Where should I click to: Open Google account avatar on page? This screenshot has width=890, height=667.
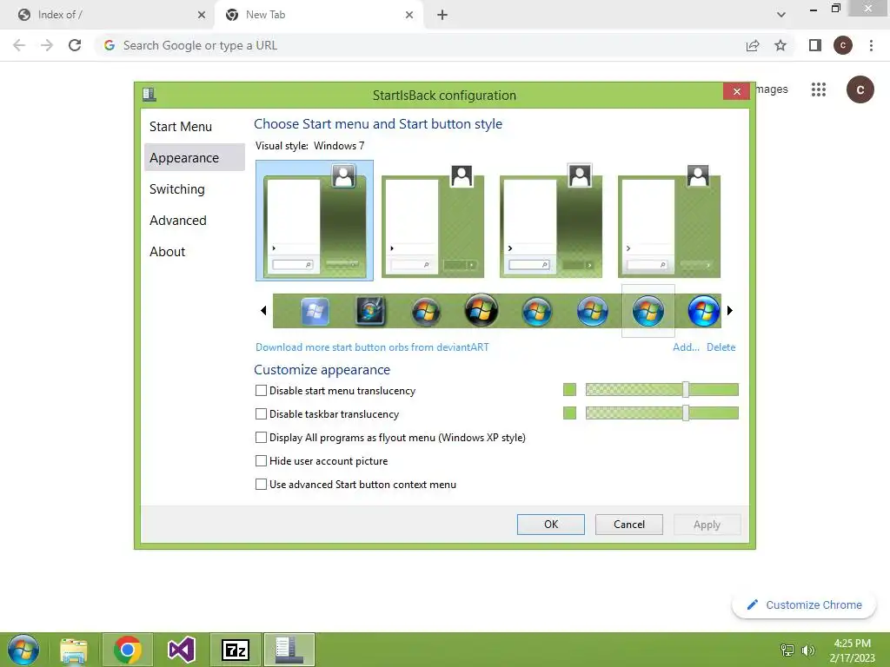pos(860,89)
